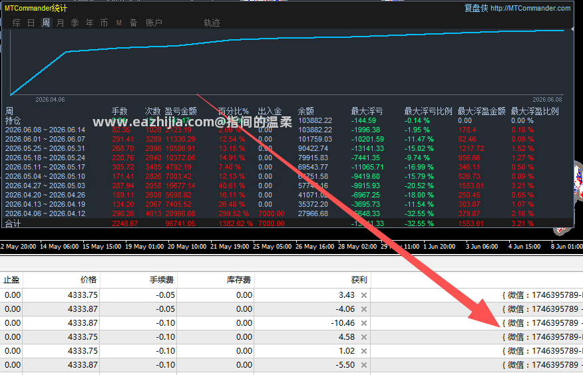
Task: Switch to the 币 currency tab
Action: [104, 23]
